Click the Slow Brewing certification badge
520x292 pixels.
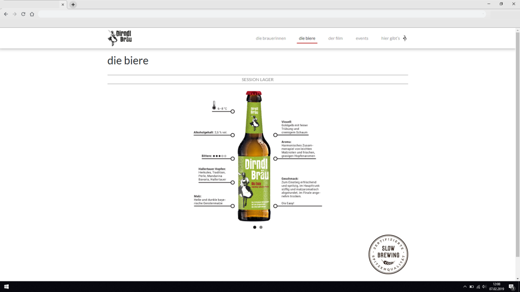click(388, 254)
